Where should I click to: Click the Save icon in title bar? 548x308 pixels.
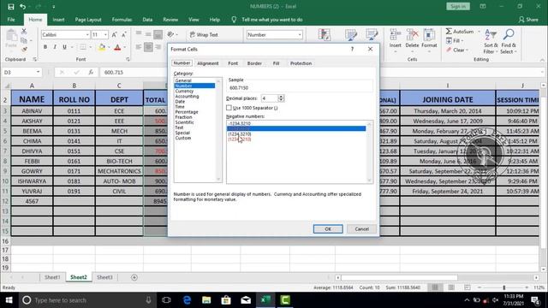(x=11, y=7)
